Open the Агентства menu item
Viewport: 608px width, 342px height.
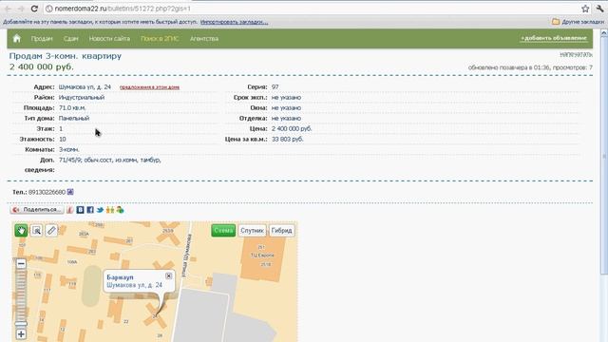[x=204, y=38]
